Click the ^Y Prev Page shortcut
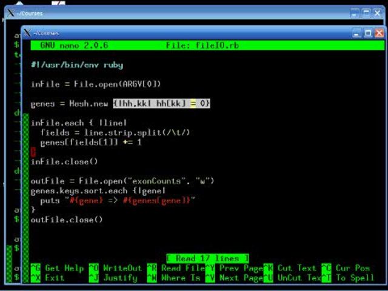Screen dimensions: 388x291 tap(234, 268)
